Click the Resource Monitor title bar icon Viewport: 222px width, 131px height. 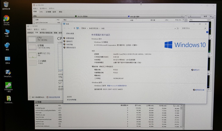pos(34,5)
